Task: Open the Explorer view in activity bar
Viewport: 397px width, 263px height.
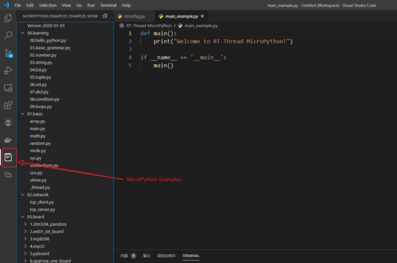Action: [x=8, y=18]
